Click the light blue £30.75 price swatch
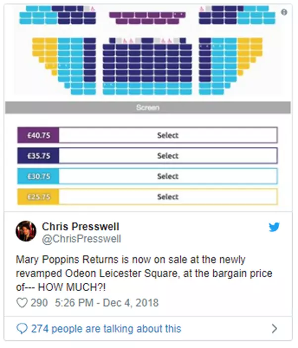The image size is (298, 348). coord(38,176)
